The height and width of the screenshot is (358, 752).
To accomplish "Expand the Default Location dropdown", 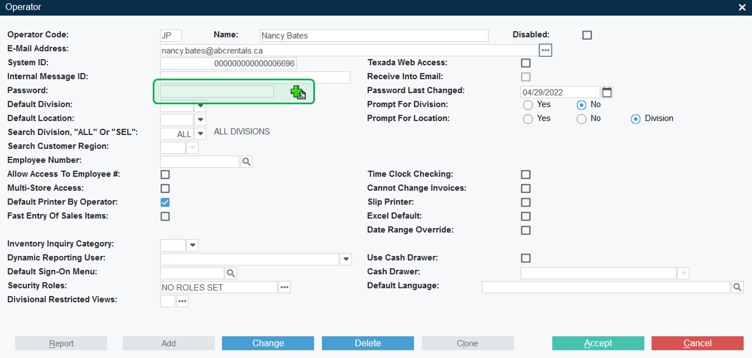I will pyautogui.click(x=200, y=120).
